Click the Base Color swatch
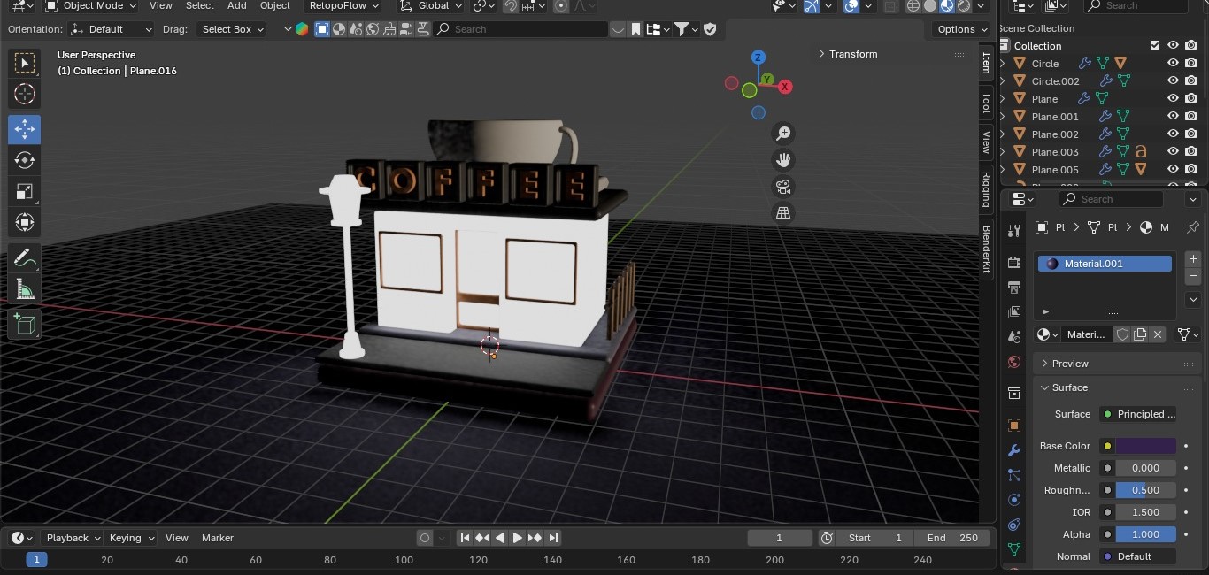Viewport: 1209px width, 575px height. point(1145,446)
